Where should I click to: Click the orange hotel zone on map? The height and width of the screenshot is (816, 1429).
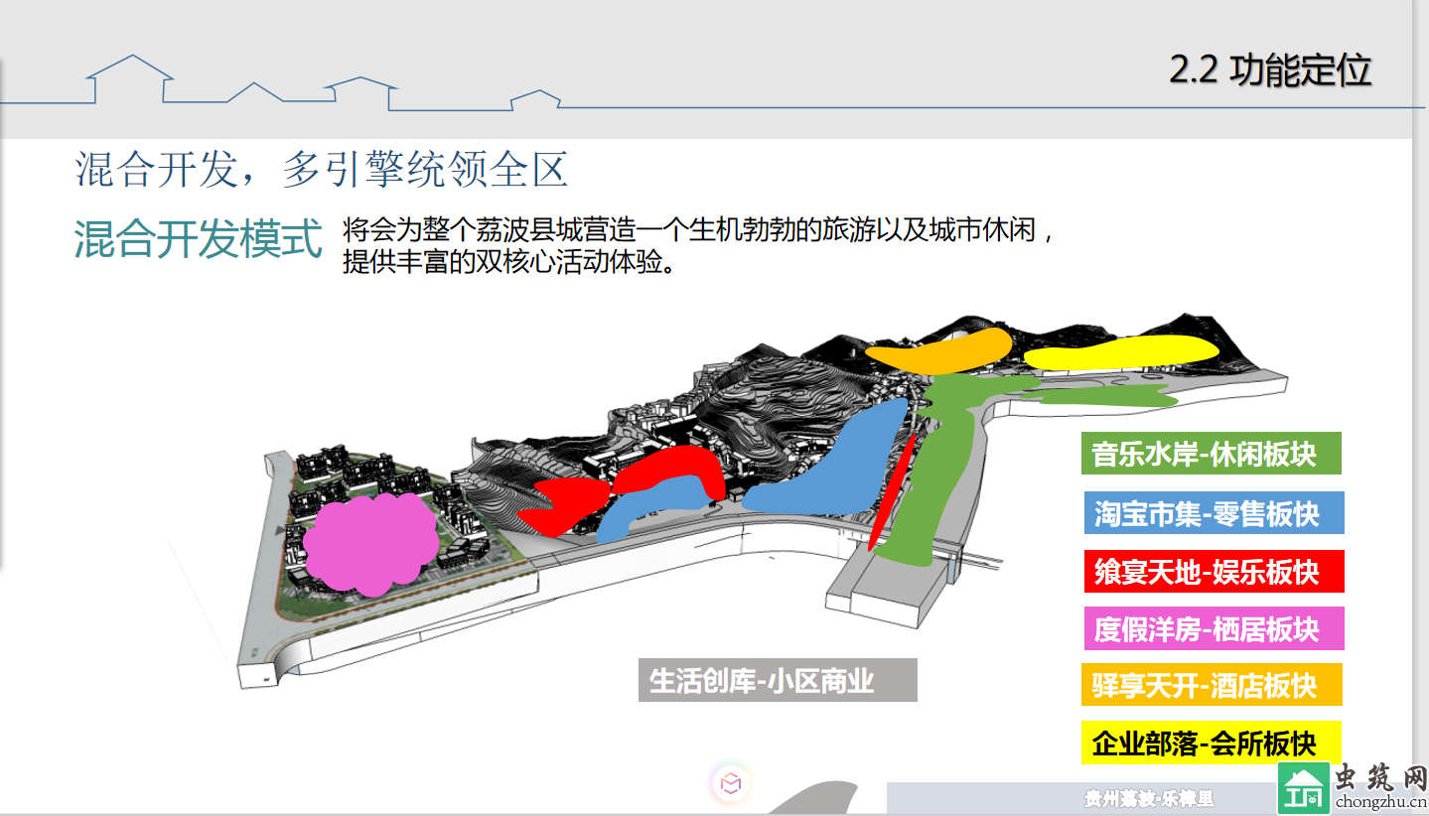[937, 349]
